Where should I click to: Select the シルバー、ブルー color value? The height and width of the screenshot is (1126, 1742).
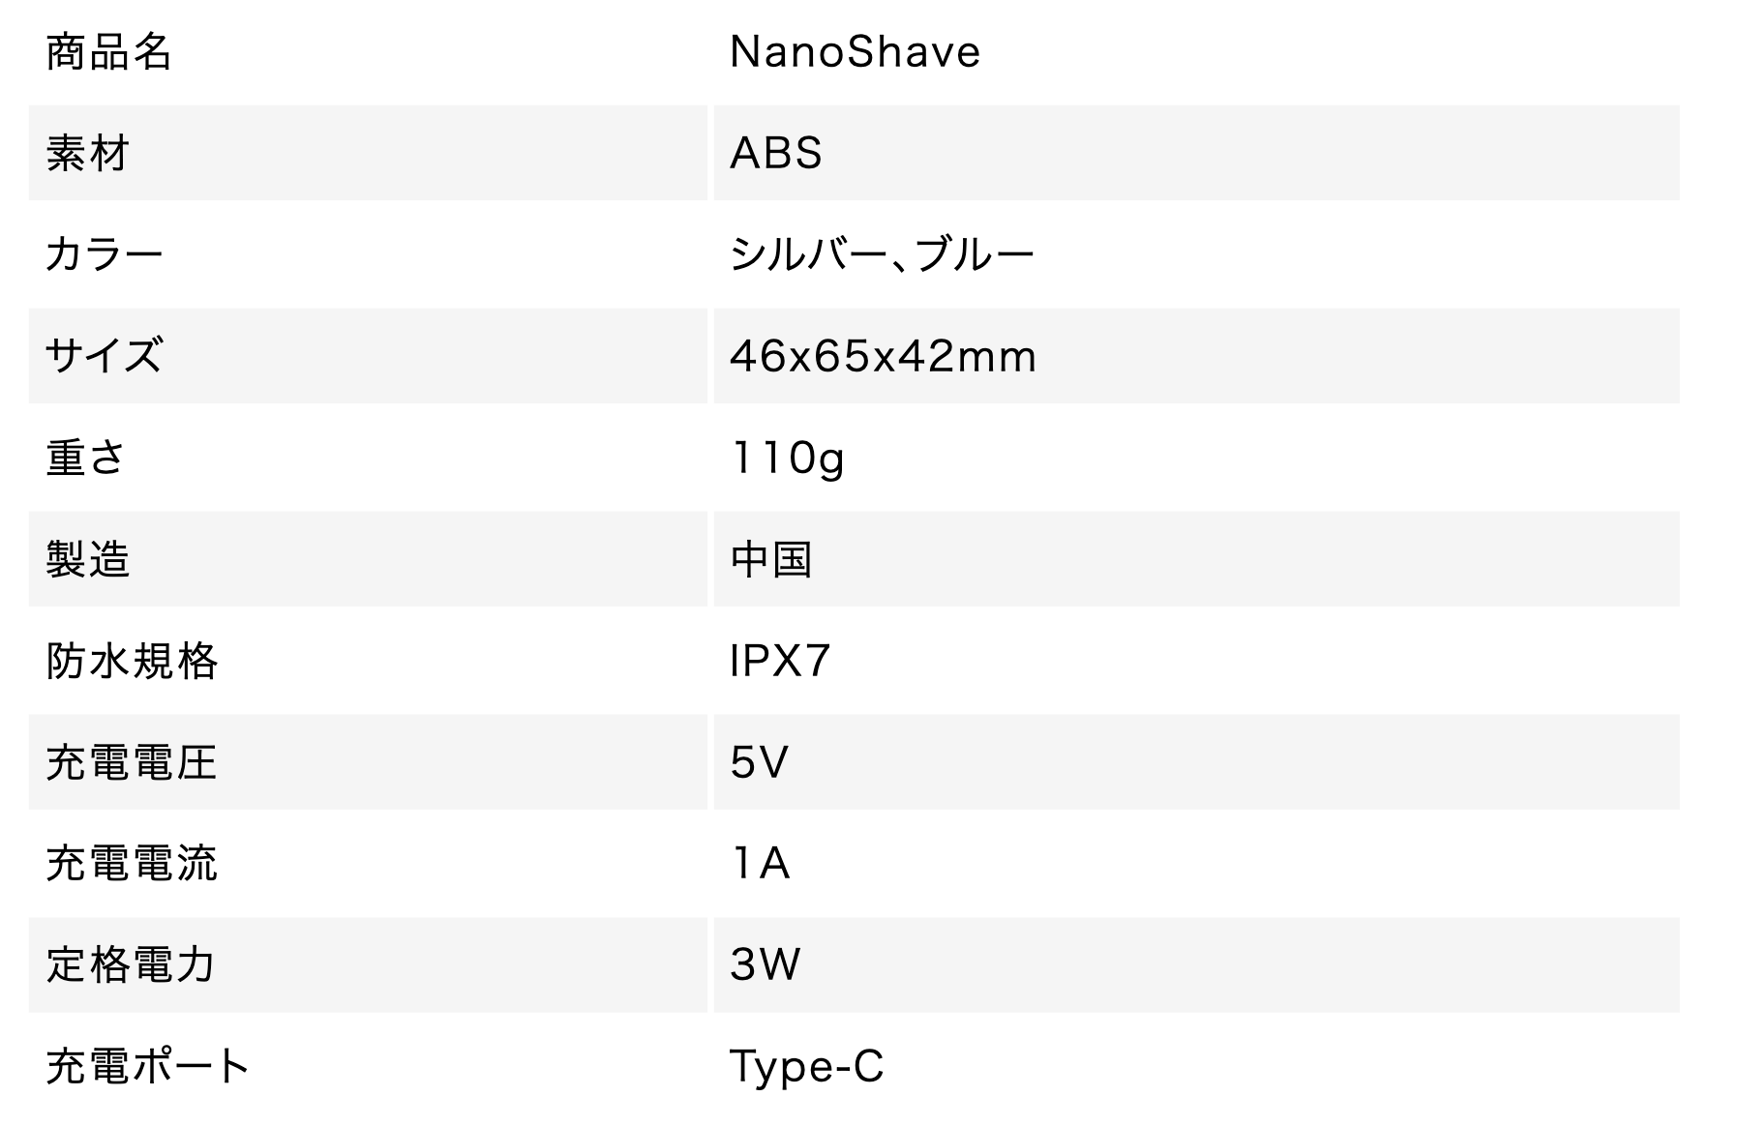pos(882,254)
